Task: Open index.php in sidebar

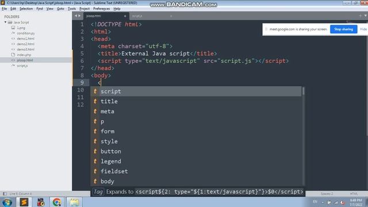Action: point(24,55)
